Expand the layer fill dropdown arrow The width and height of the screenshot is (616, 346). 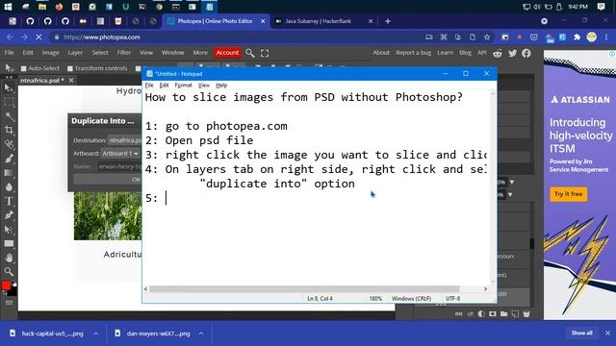coord(510,194)
